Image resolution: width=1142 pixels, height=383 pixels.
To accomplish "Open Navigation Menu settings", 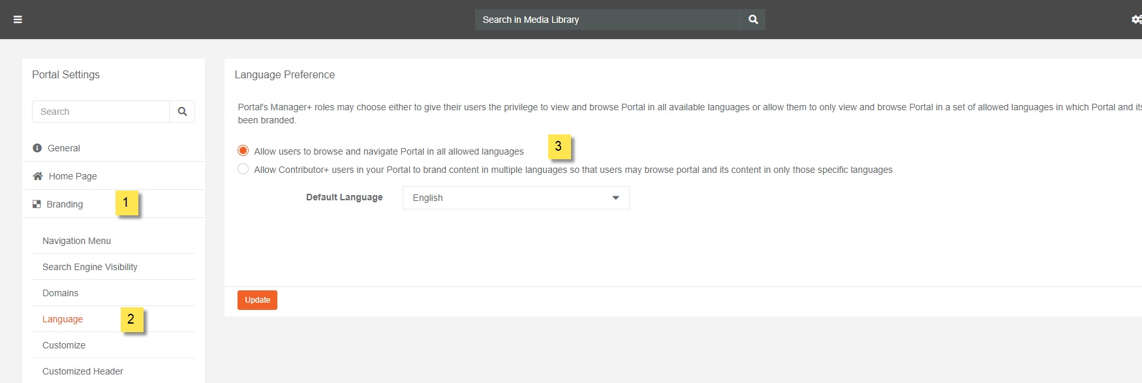I will [76, 241].
